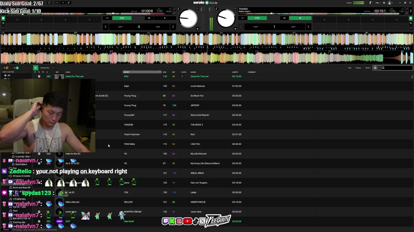Open the History panel tab
This screenshot has width=414, height=232.
point(368,68)
